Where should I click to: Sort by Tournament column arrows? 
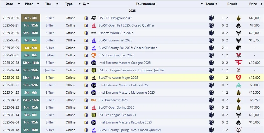202,4
